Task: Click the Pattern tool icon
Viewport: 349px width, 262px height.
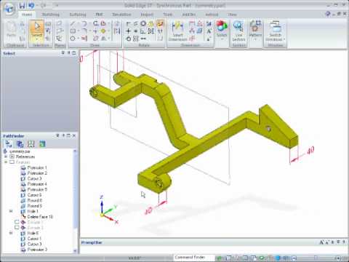Action: (255, 26)
